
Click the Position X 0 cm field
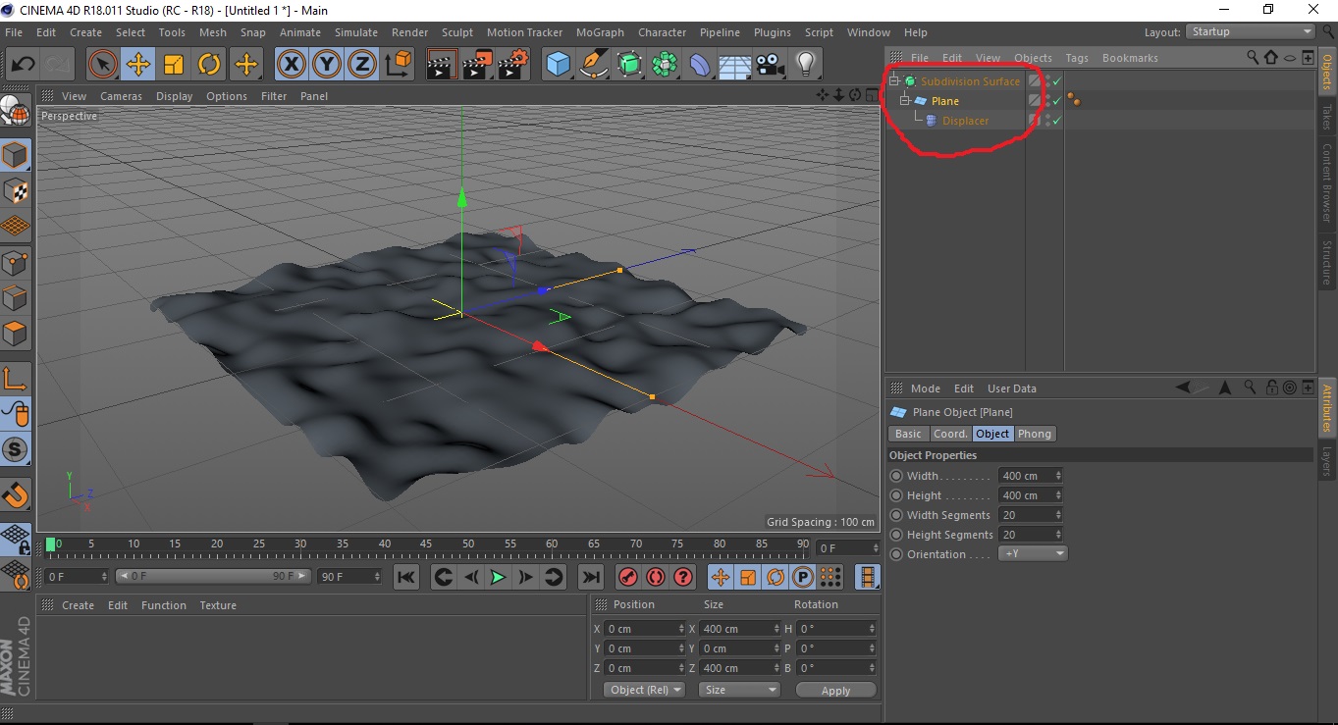(x=645, y=629)
